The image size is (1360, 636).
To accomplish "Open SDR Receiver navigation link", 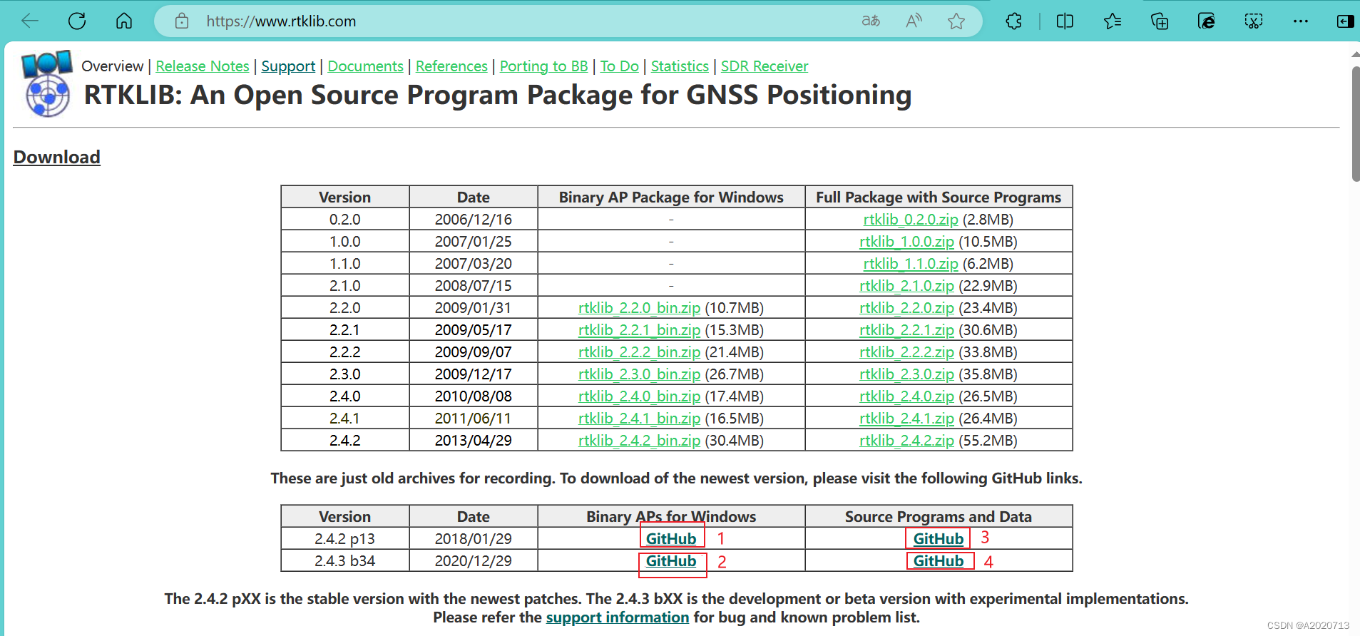I will click(x=764, y=66).
